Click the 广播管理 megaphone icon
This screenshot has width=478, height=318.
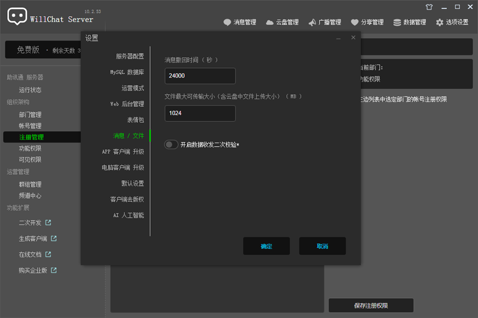pyautogui.click(x=312, y=23)
